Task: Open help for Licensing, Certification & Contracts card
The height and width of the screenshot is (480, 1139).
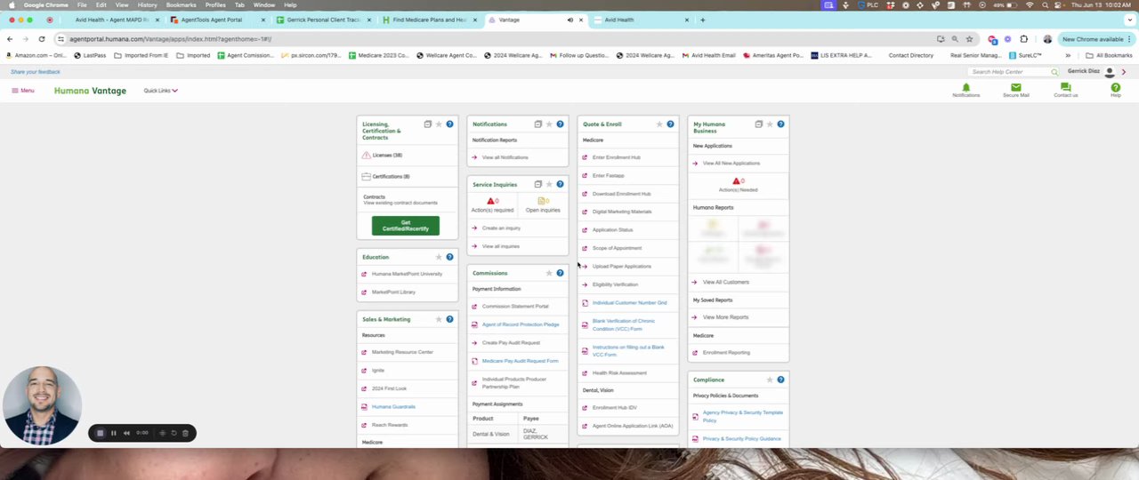Action: [449, 124]
